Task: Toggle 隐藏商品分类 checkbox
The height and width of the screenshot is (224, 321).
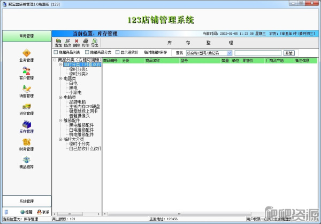Action: click(x=87, y=52)
